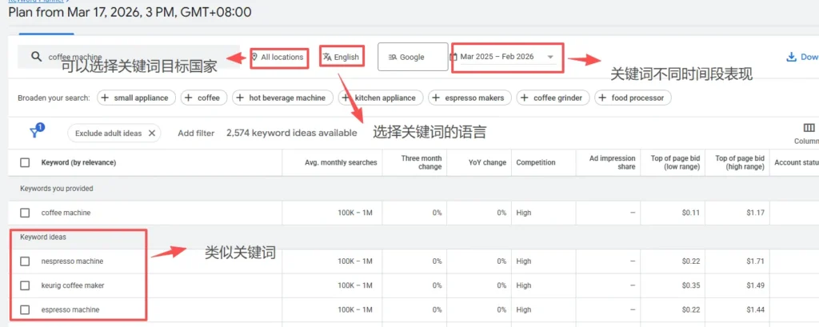Open the date range dropdown
This screenshot has height=327, width=819.
coord(507,57)
